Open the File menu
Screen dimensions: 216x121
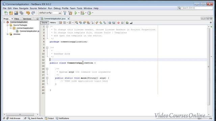coord(4,8)
